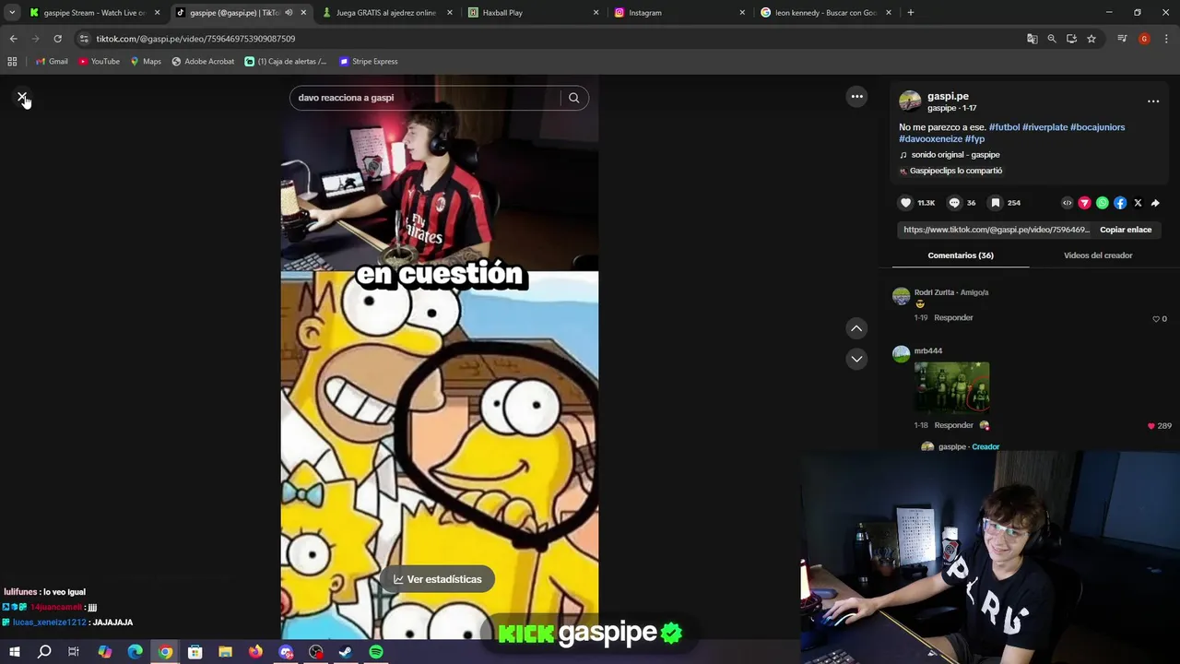This screenshot has height=664, width=1180.
Task: Open the Chrome three-dot menu
Action: tap(1167, 39)
